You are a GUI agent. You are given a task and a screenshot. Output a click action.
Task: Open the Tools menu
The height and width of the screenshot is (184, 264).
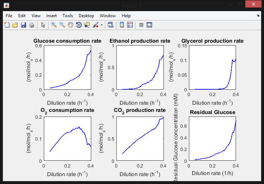pyautogui.click(x=68, y=16)
